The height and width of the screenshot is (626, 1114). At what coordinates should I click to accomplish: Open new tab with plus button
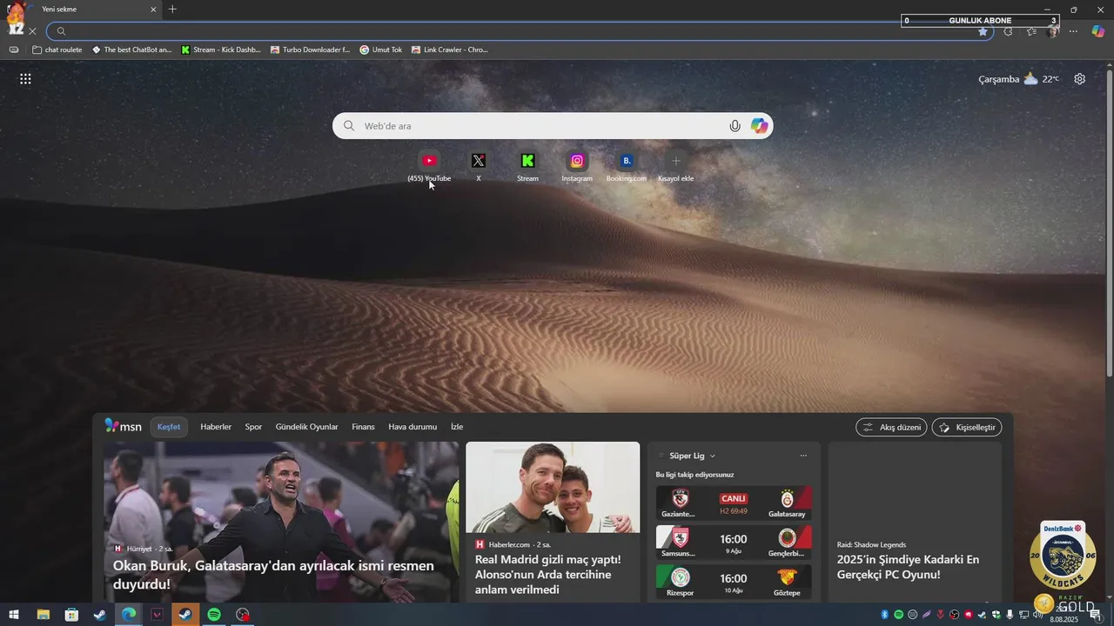tap(172, 10)
